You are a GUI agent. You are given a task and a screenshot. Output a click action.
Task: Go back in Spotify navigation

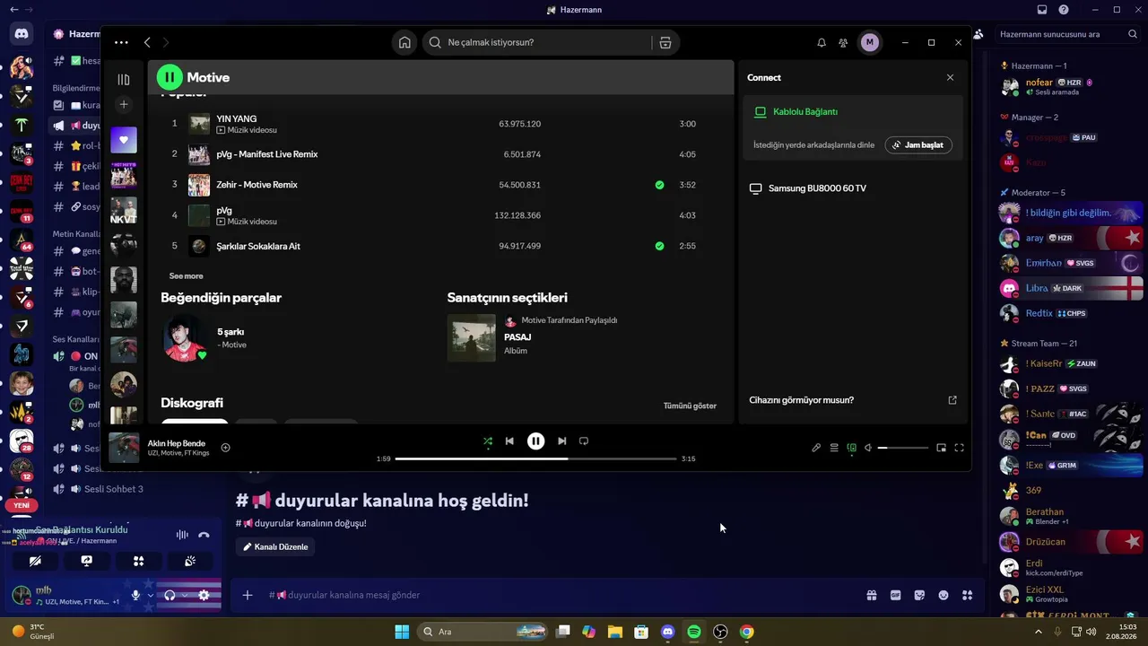click(147, 42)
